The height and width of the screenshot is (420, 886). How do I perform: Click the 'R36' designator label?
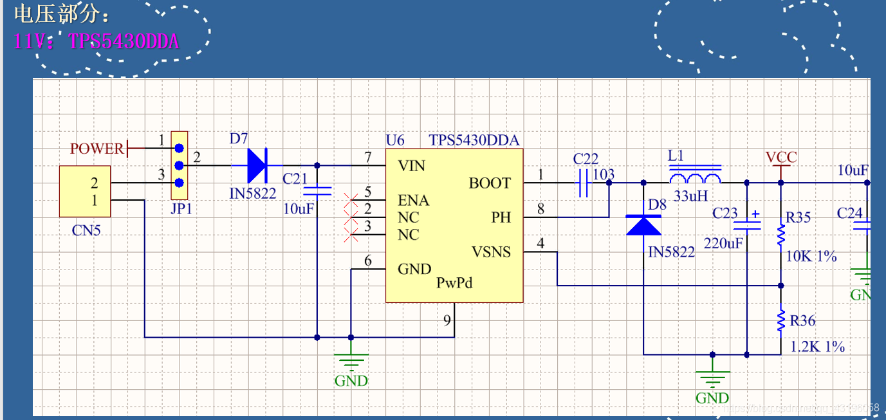coord(802,320)
